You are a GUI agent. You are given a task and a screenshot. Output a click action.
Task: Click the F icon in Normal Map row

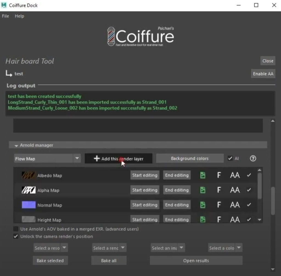pos(219,205)
